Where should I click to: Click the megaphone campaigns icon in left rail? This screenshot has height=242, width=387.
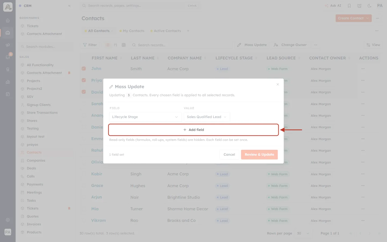coord(8,45)
